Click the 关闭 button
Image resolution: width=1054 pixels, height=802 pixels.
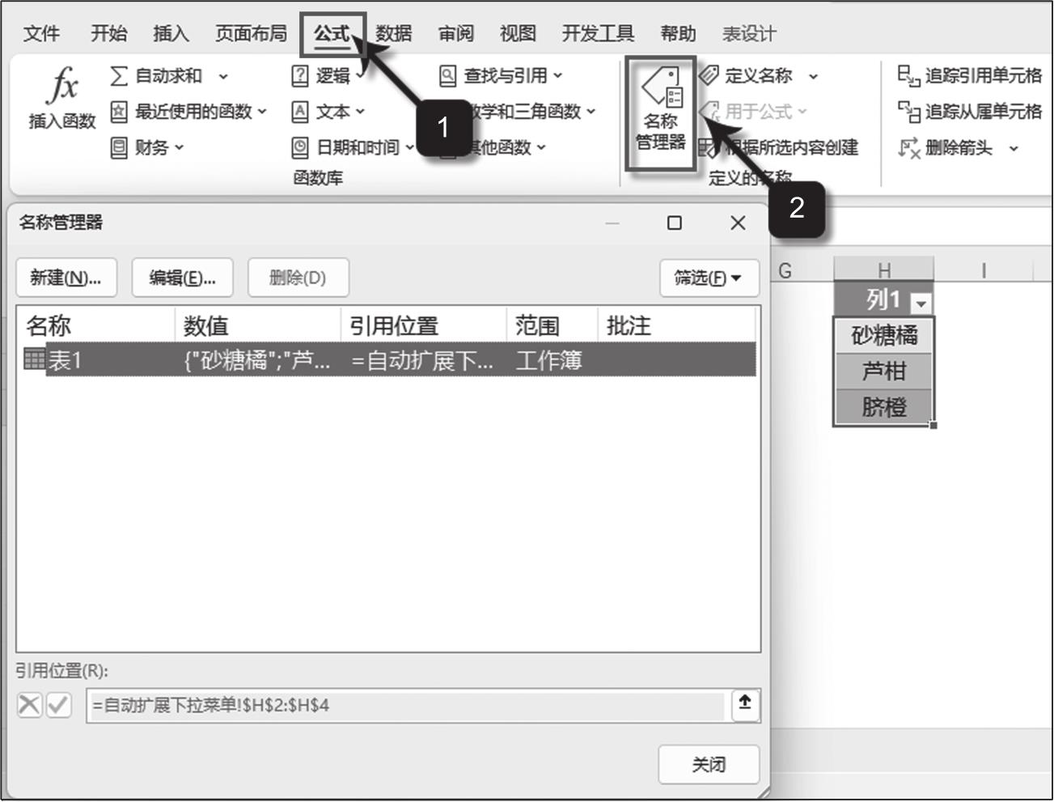pos(709,765)
